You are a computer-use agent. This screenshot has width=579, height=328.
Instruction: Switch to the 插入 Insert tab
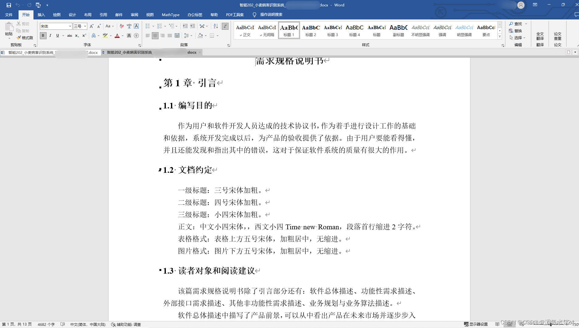coord(41,15)
